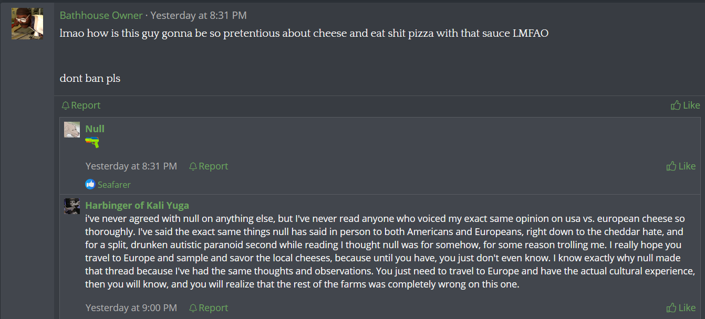
Task: Report Bathhouse Owner's post
Action: point(86,105)
